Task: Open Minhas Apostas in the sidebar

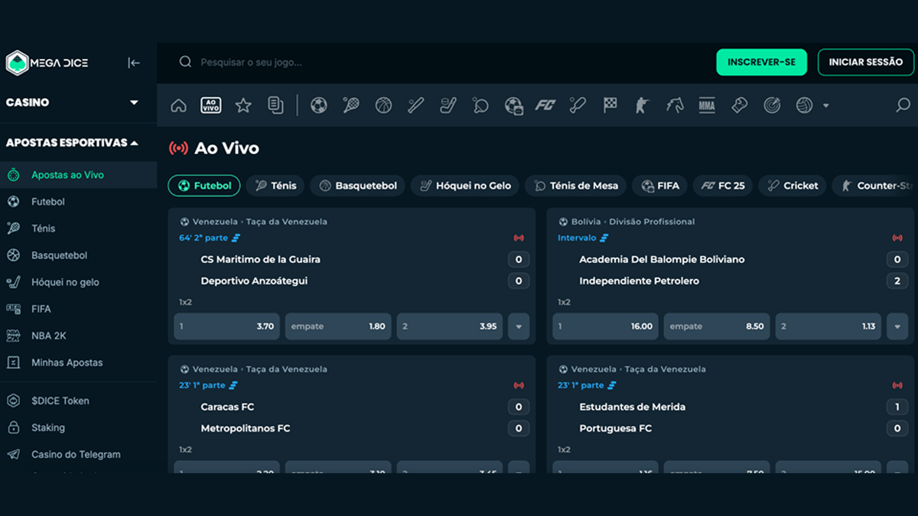Action: pos(78,362)
